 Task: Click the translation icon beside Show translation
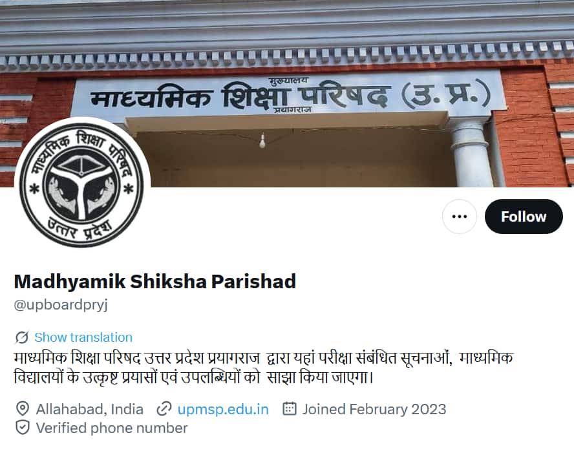(x=22, y=337)
